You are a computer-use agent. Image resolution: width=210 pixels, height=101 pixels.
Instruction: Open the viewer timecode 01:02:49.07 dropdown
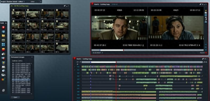point(102,53)
